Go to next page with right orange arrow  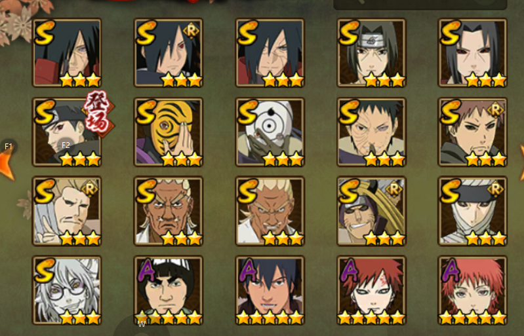pos(521,163)
